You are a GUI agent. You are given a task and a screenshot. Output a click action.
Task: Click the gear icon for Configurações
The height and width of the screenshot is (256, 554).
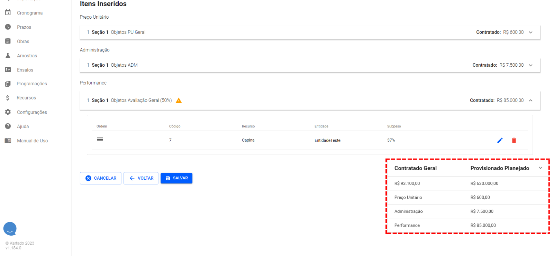(8, 112)
